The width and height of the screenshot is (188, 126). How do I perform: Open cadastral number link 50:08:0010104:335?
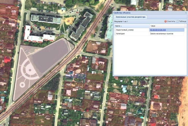(158, 30)
